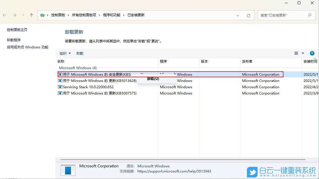Image resolution: width=319 pixels, height=179 pixels.
Task: Click the 卸载 toolbar button
Action: point(80,53)
